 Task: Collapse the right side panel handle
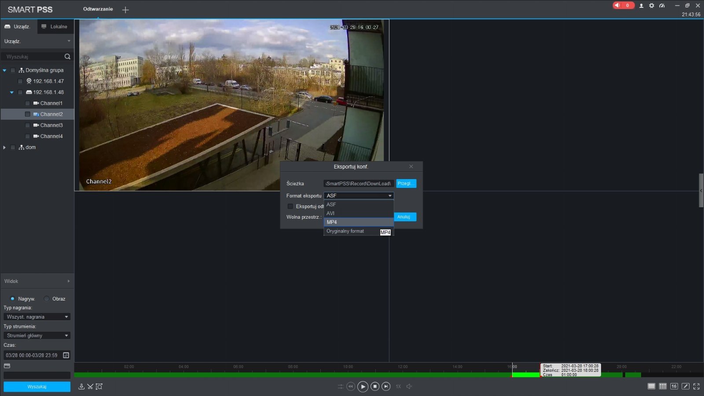pyautogui.click(x=701, y=191)
